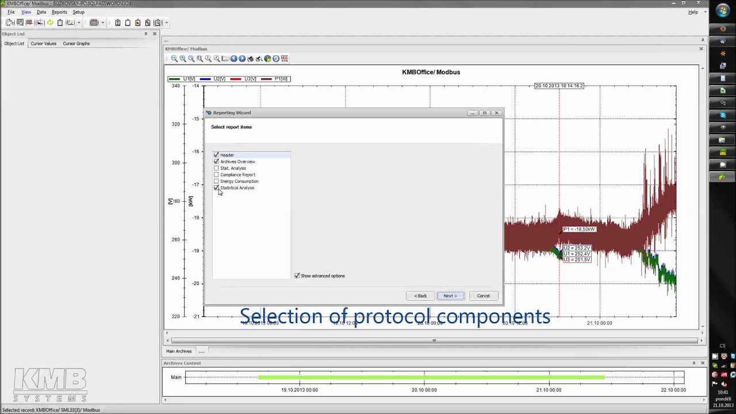The image size is (736, 414).
Task: Click the "Select report items" heading
Action: pos(231,127)
